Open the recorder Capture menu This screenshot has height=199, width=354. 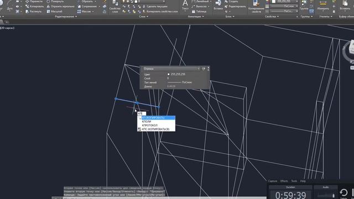(273, 181)
